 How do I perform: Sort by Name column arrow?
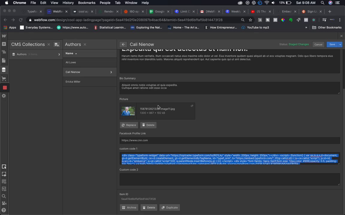tap(76, 53)
